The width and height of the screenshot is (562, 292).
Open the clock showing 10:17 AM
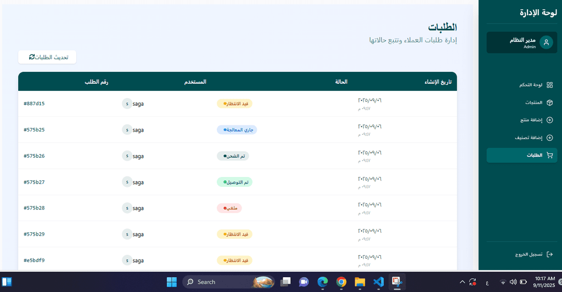pyautogui.click(x=545, y=282)
